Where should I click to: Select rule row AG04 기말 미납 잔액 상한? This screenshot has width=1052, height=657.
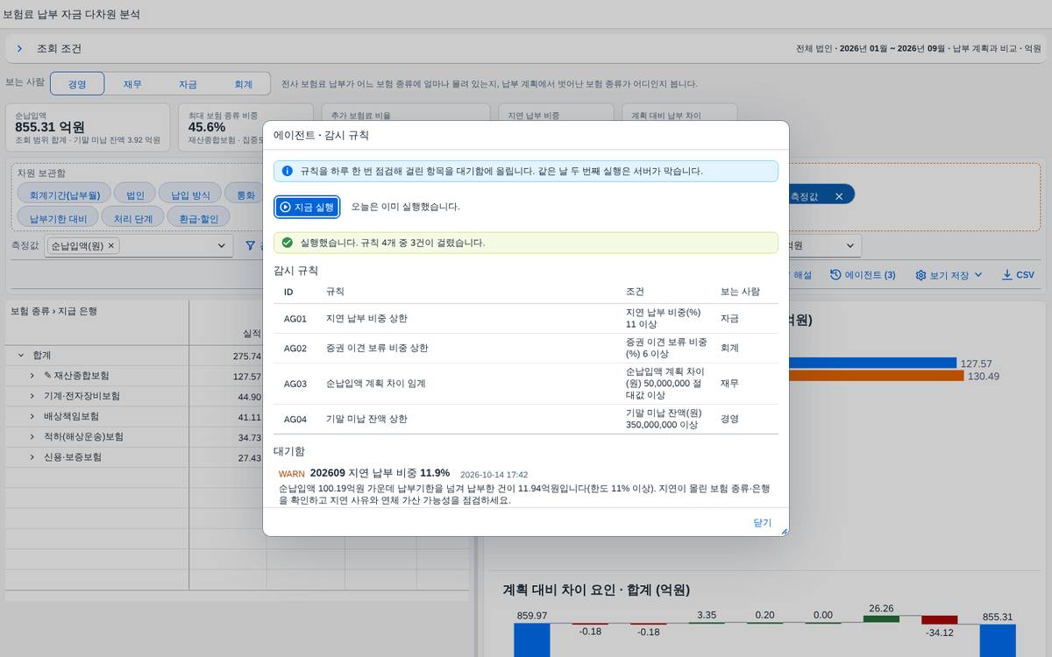(526, 419)
